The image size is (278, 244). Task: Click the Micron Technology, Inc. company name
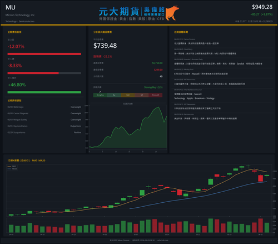pyautogui.click(x=20, y=15)
